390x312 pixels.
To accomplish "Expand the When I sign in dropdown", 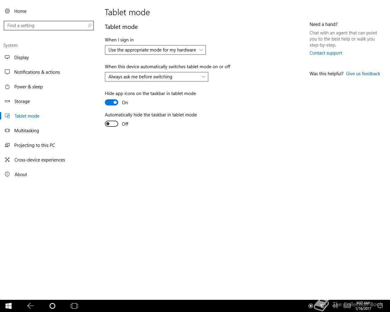I will 155,50.
